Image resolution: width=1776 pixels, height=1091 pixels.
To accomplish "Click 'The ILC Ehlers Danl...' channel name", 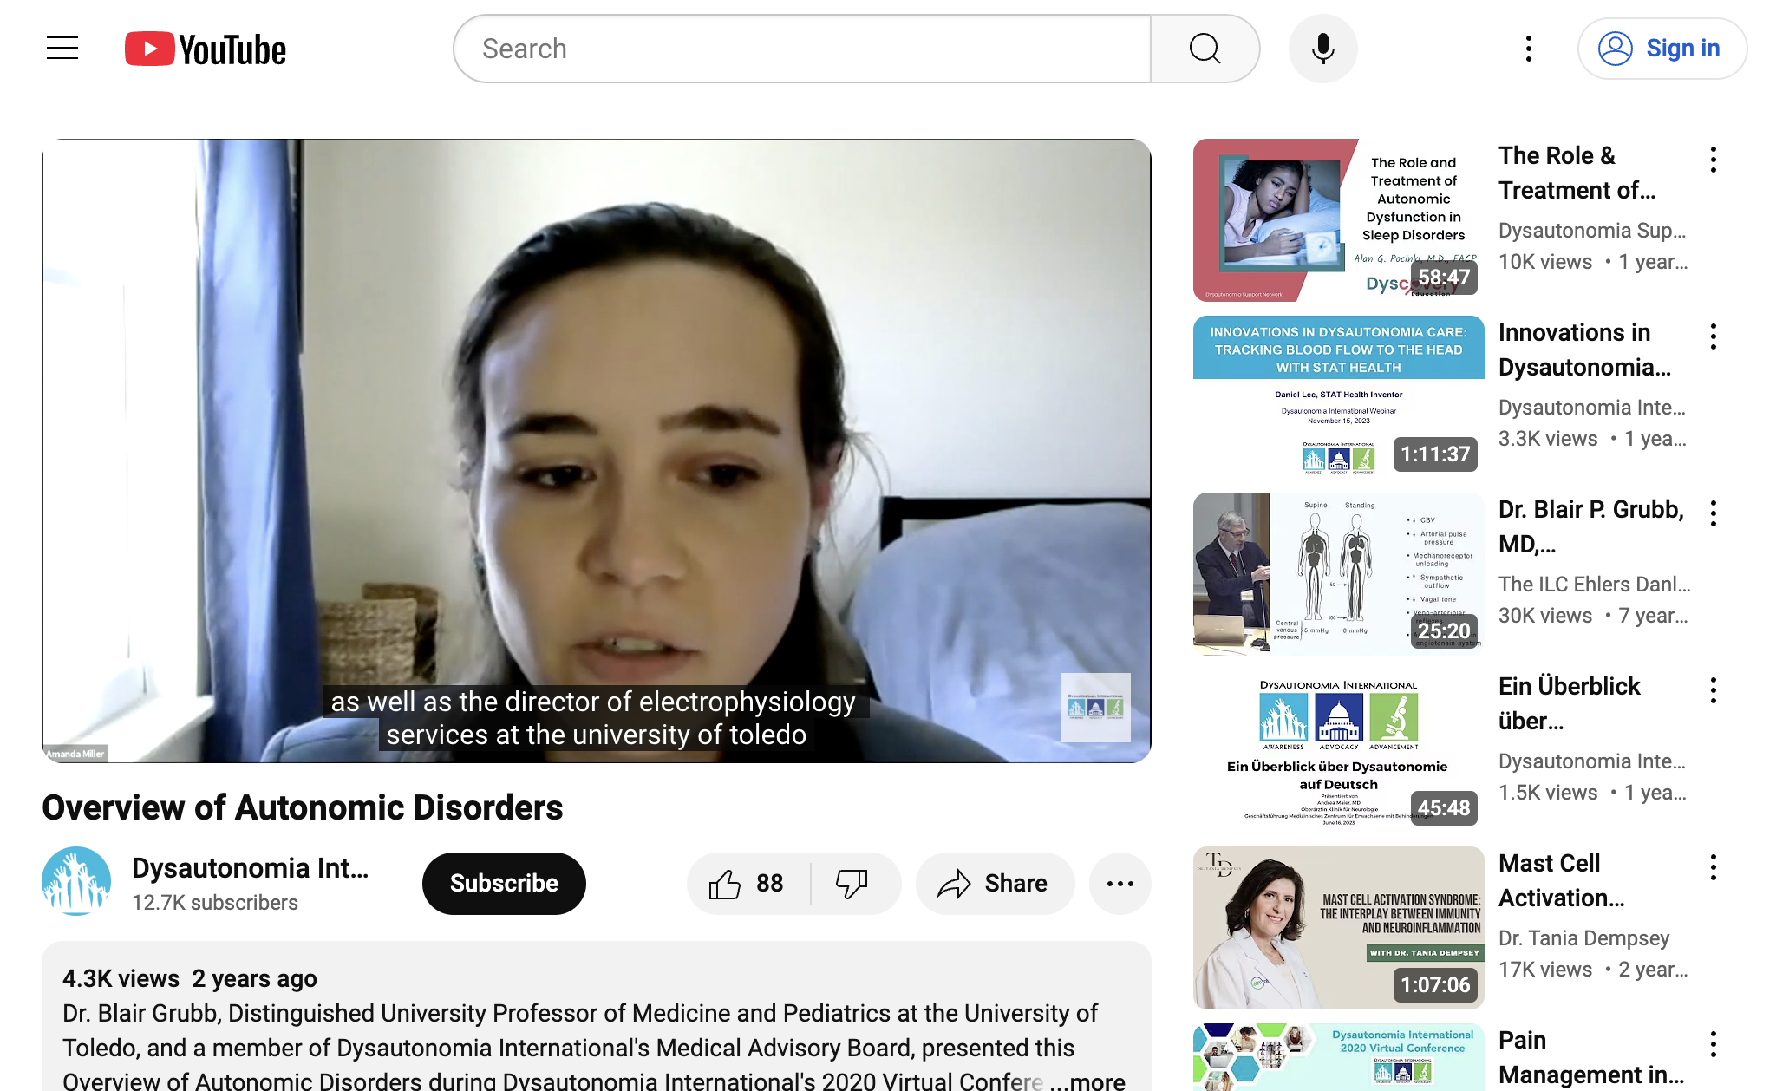I will click(1595, 585).
